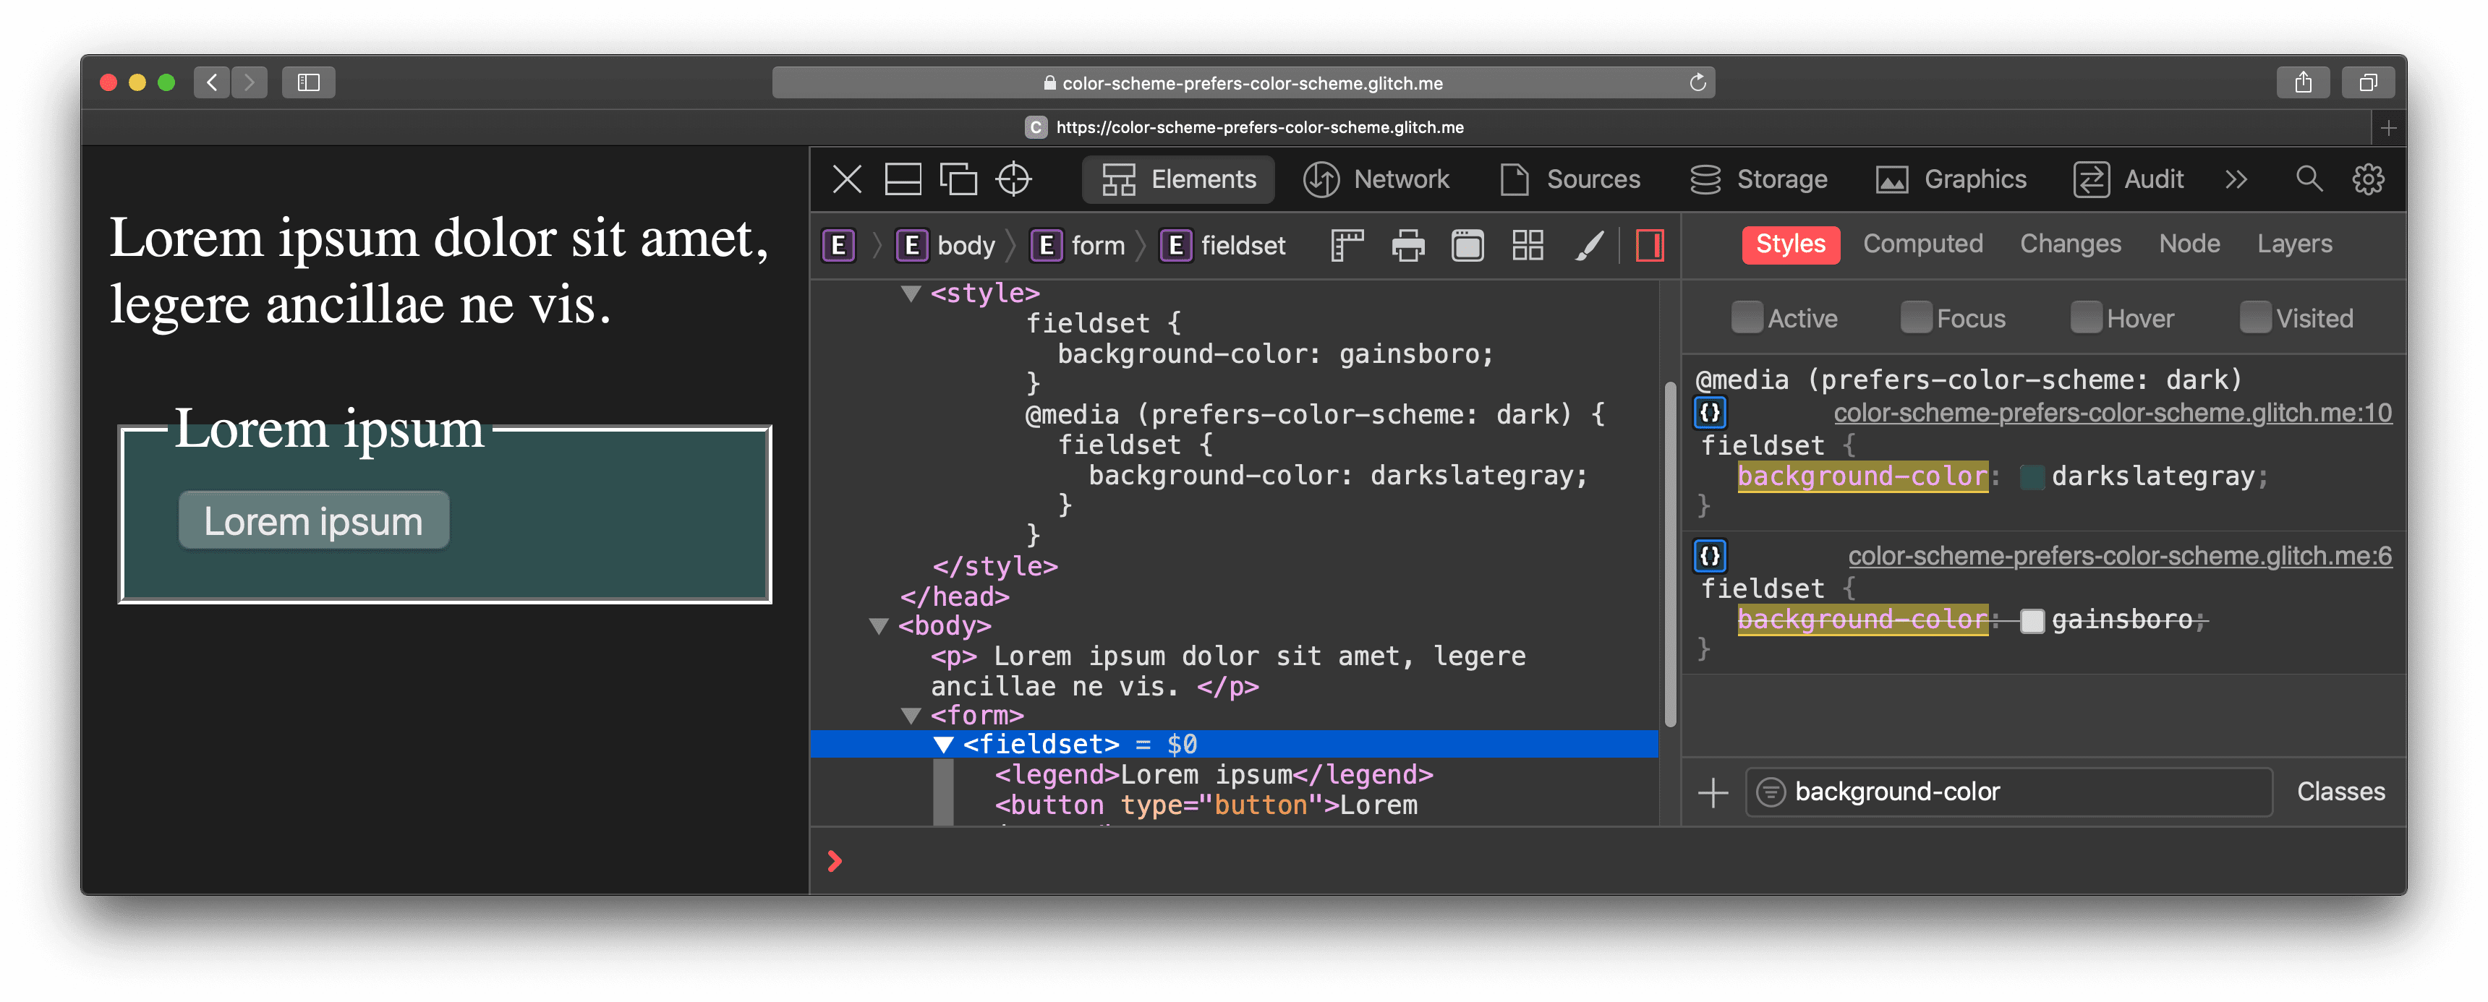Toggle the Active state checkbox
2488x1002 pixels.
click(x=1744, y=317)
